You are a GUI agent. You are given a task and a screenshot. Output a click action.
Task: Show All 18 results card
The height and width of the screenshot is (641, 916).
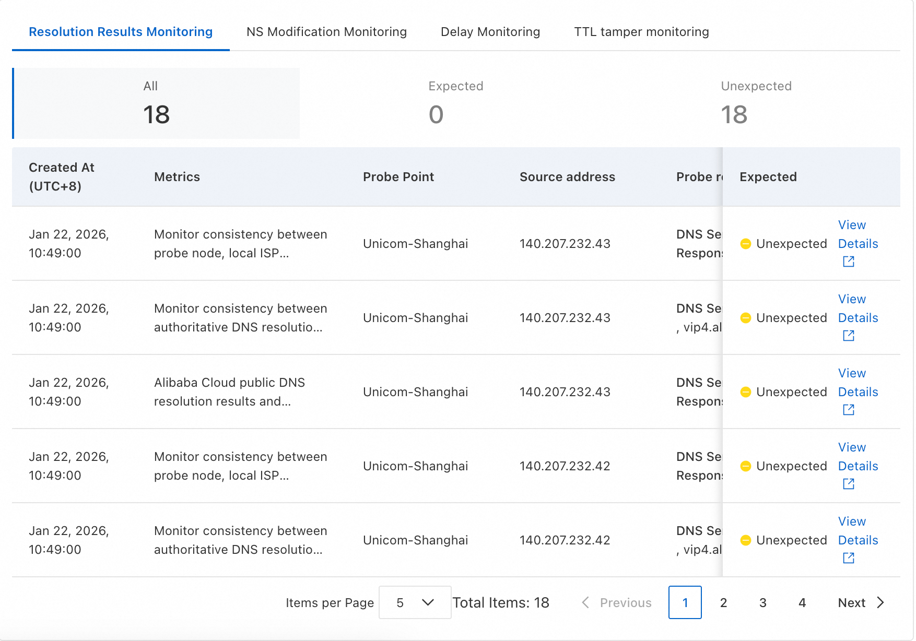coord(156,103)
